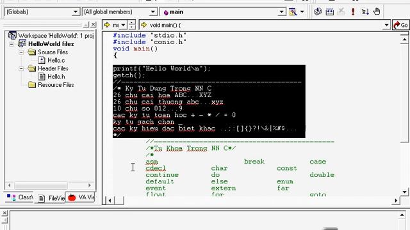Click the Compile icon in the build toolbar
Viewport: 410px width, 230px height.
[x=318, y=11]
